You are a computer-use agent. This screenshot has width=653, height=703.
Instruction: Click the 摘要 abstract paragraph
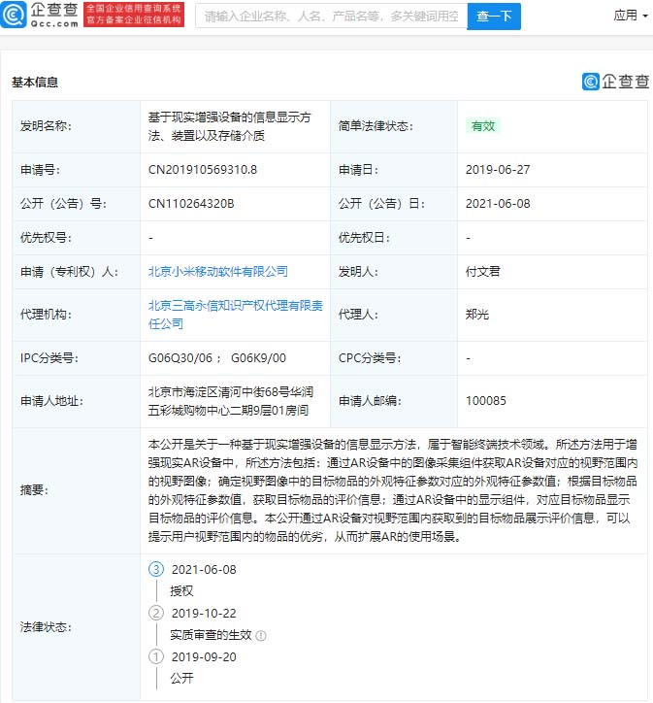(x=393, y=490)
